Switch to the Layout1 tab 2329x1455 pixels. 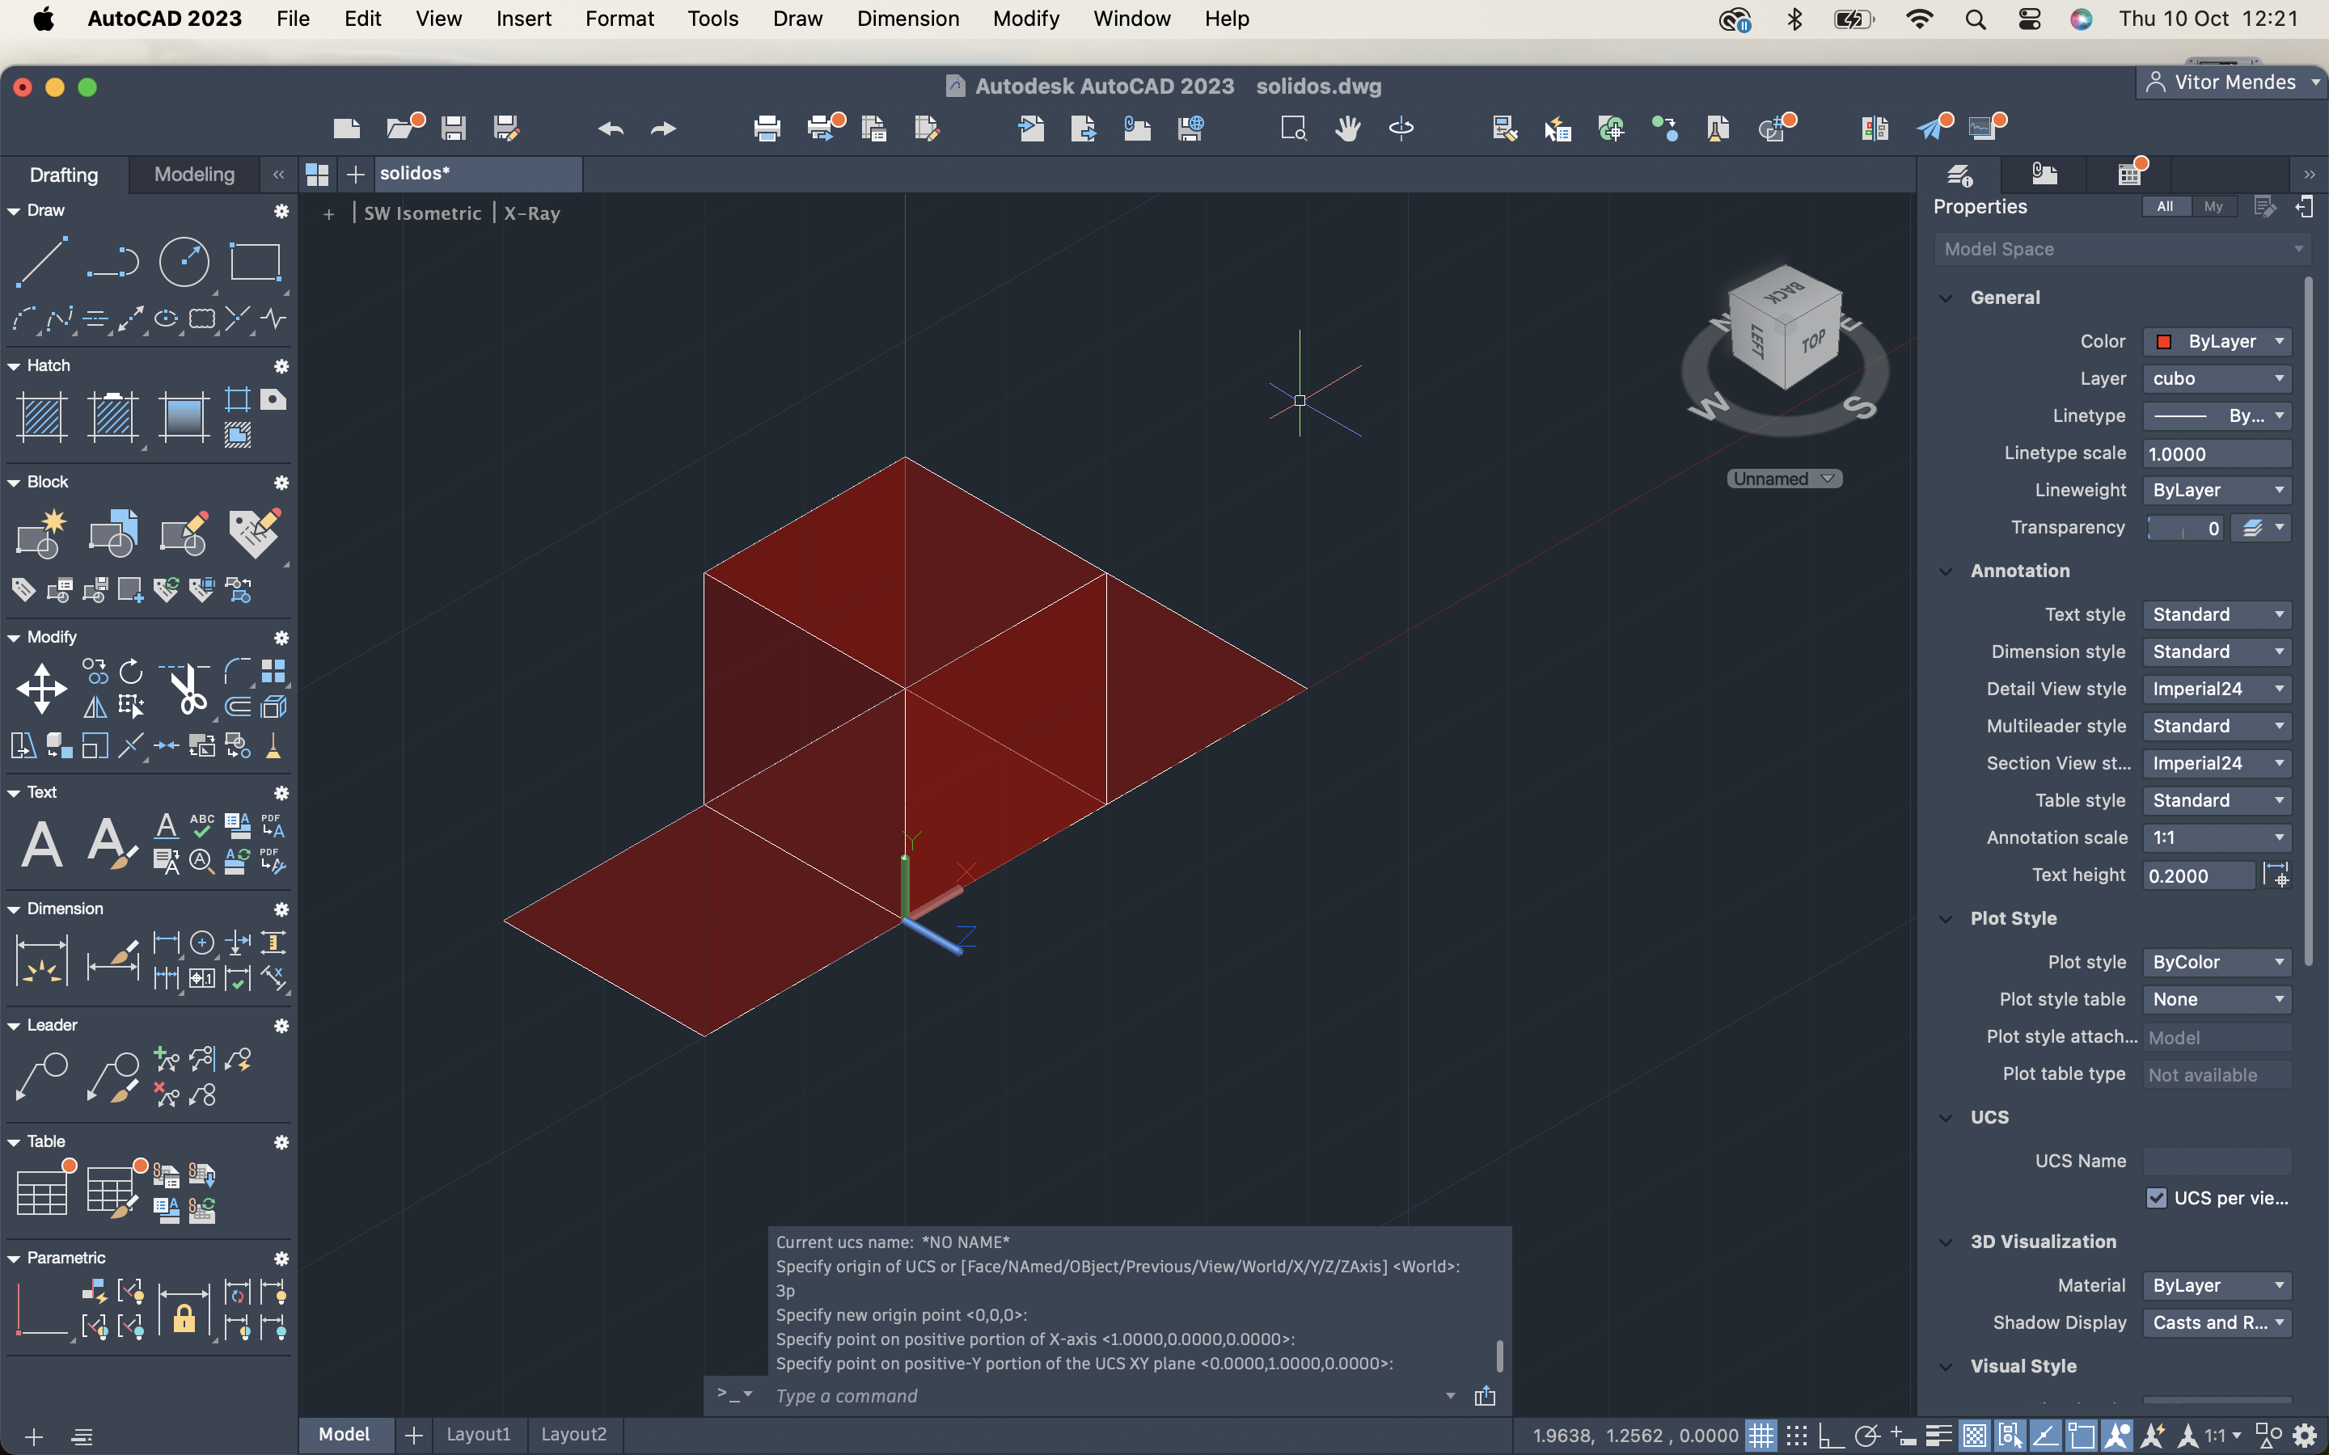click(477, 1434)
